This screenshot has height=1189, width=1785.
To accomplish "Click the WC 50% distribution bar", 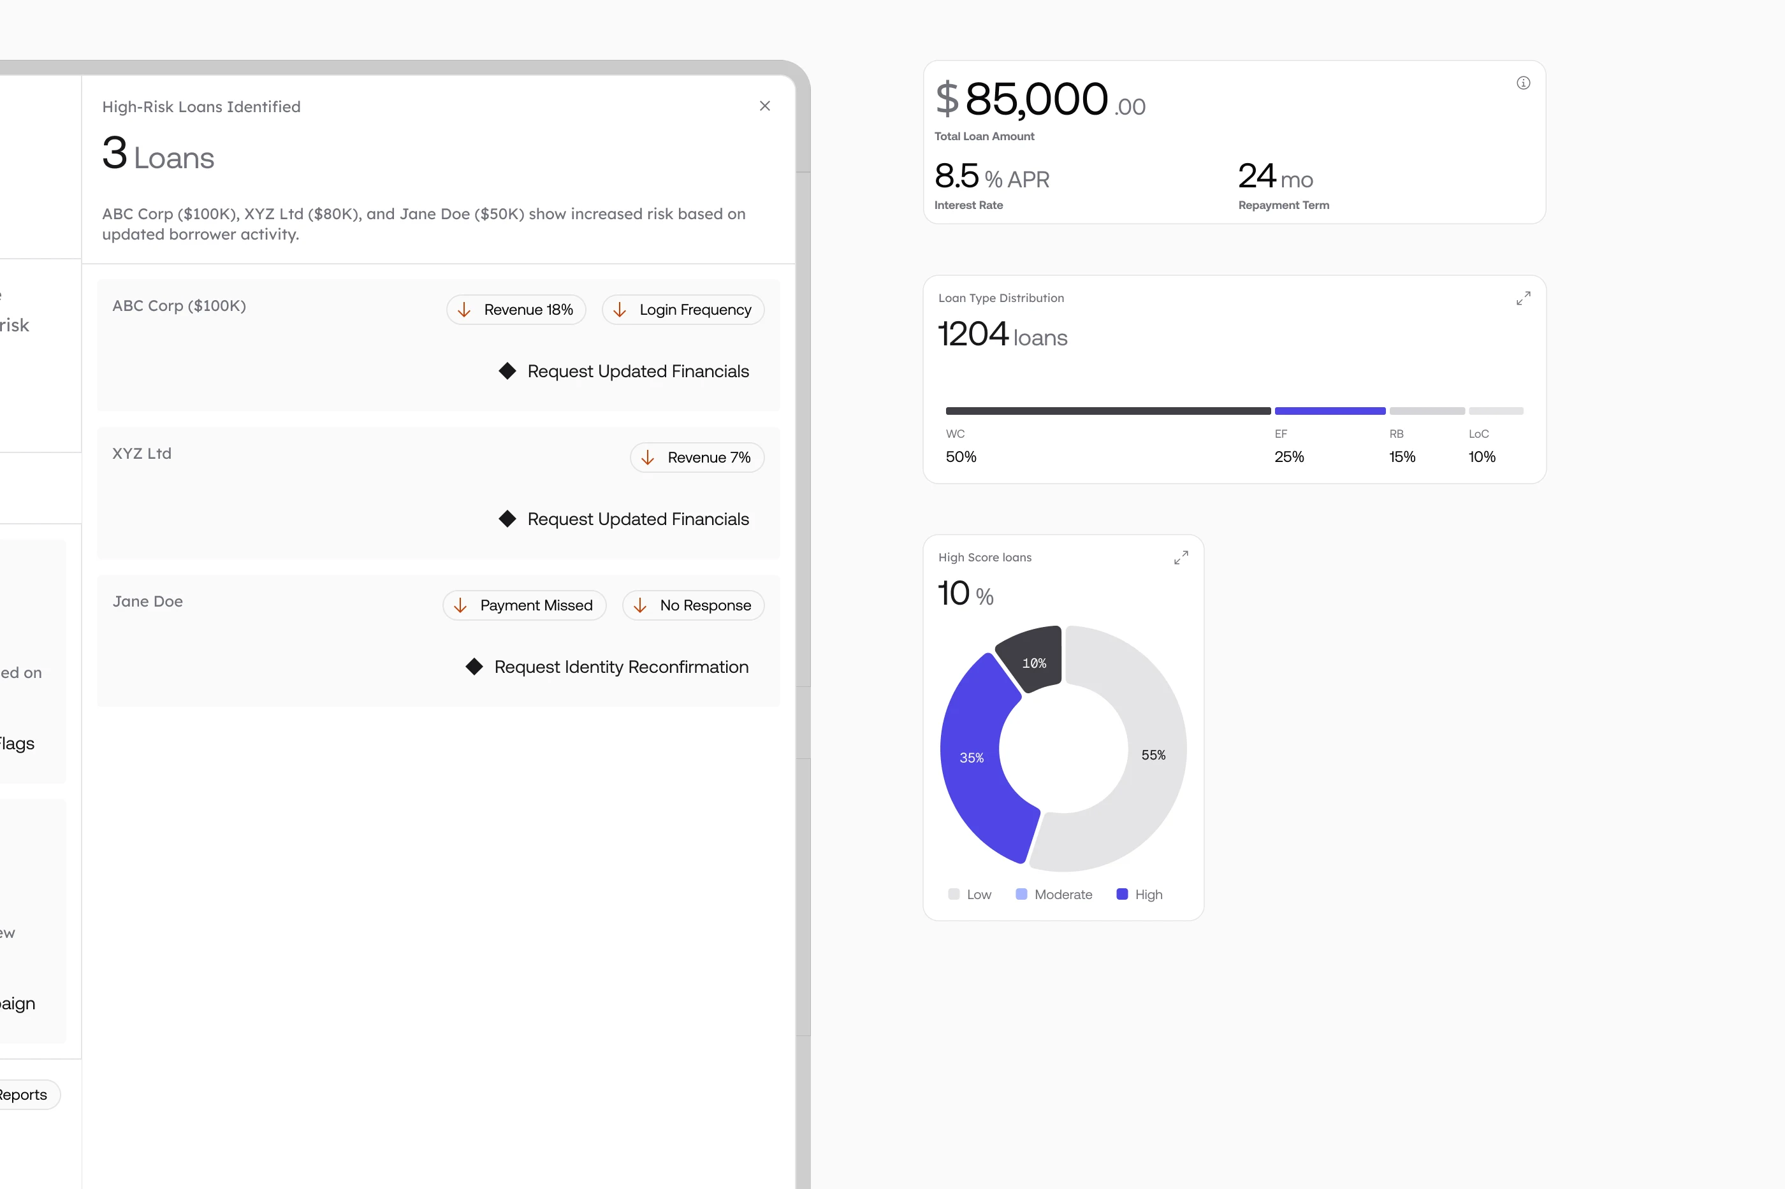I will point(1107,411).
